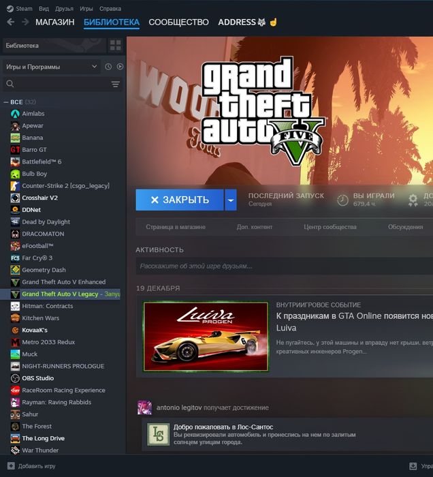The image size is (433, 477).
Task: Open Страница в магазине link
Action: pyautogui.click(x=176, y=227)
